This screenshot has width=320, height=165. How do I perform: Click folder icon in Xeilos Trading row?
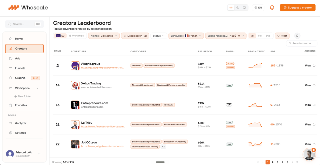[314, 85]
